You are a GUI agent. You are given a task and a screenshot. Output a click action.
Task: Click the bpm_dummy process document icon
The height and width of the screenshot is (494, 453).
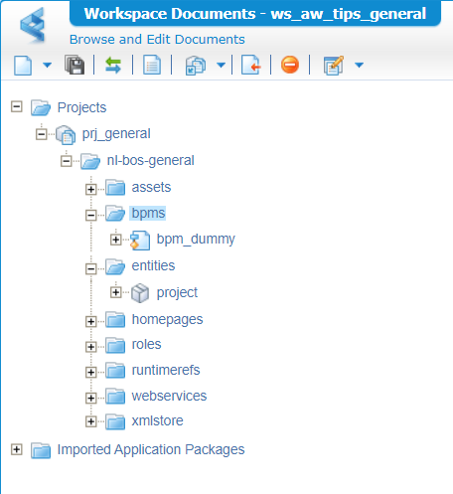click(140, 241)
